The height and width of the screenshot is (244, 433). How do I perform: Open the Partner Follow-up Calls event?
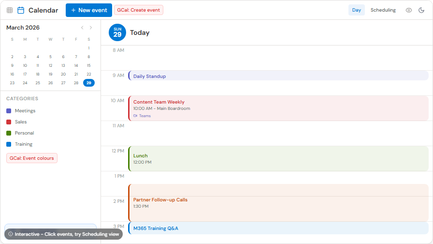pyautogui.click(x=278, y=202)
